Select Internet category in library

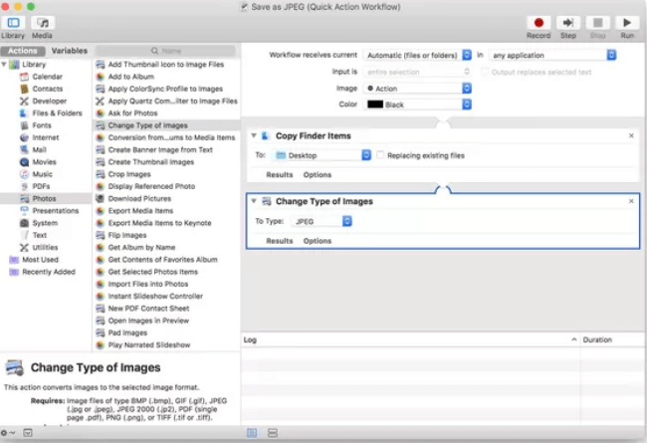click(46, 137)
